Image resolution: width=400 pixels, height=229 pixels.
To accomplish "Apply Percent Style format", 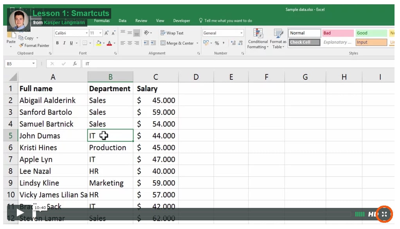I will (x=217, y=43).
